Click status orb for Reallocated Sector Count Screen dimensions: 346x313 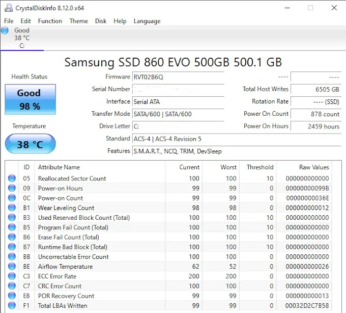pyautogui.click(x=12, y=178)
